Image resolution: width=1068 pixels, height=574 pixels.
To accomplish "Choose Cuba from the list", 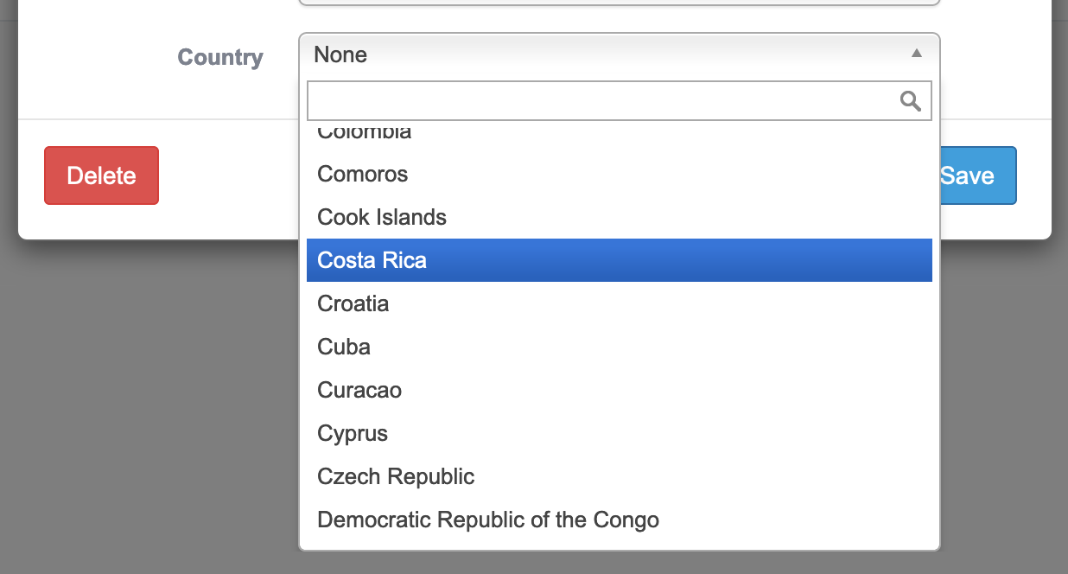I will pyautogui.click(x=344, y=347).
